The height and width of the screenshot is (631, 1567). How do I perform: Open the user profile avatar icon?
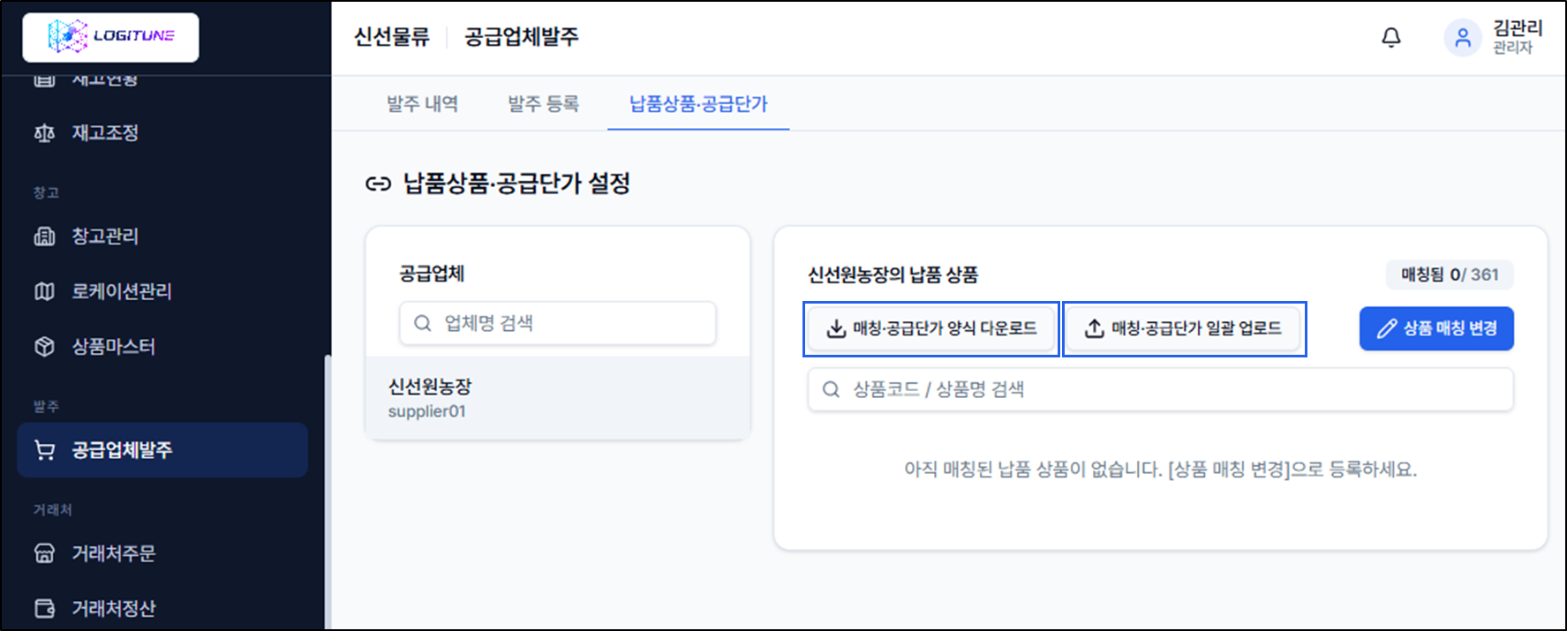pyautogui.click(x=1462, y=38)
